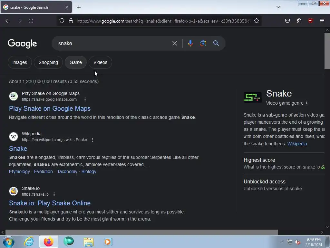Open the Pocket save icon
Viewport: 330px width, 248px height.
(x=287, y=21)
